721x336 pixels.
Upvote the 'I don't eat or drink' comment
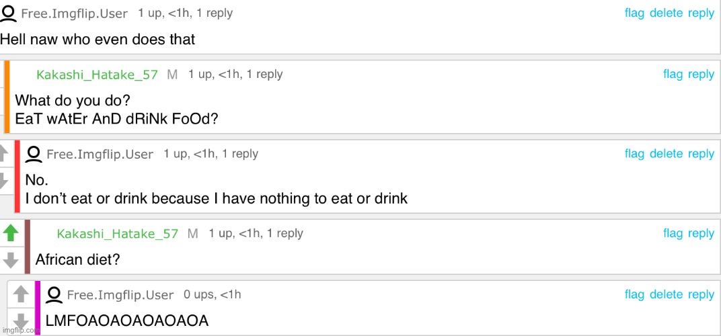click(3, 153)
